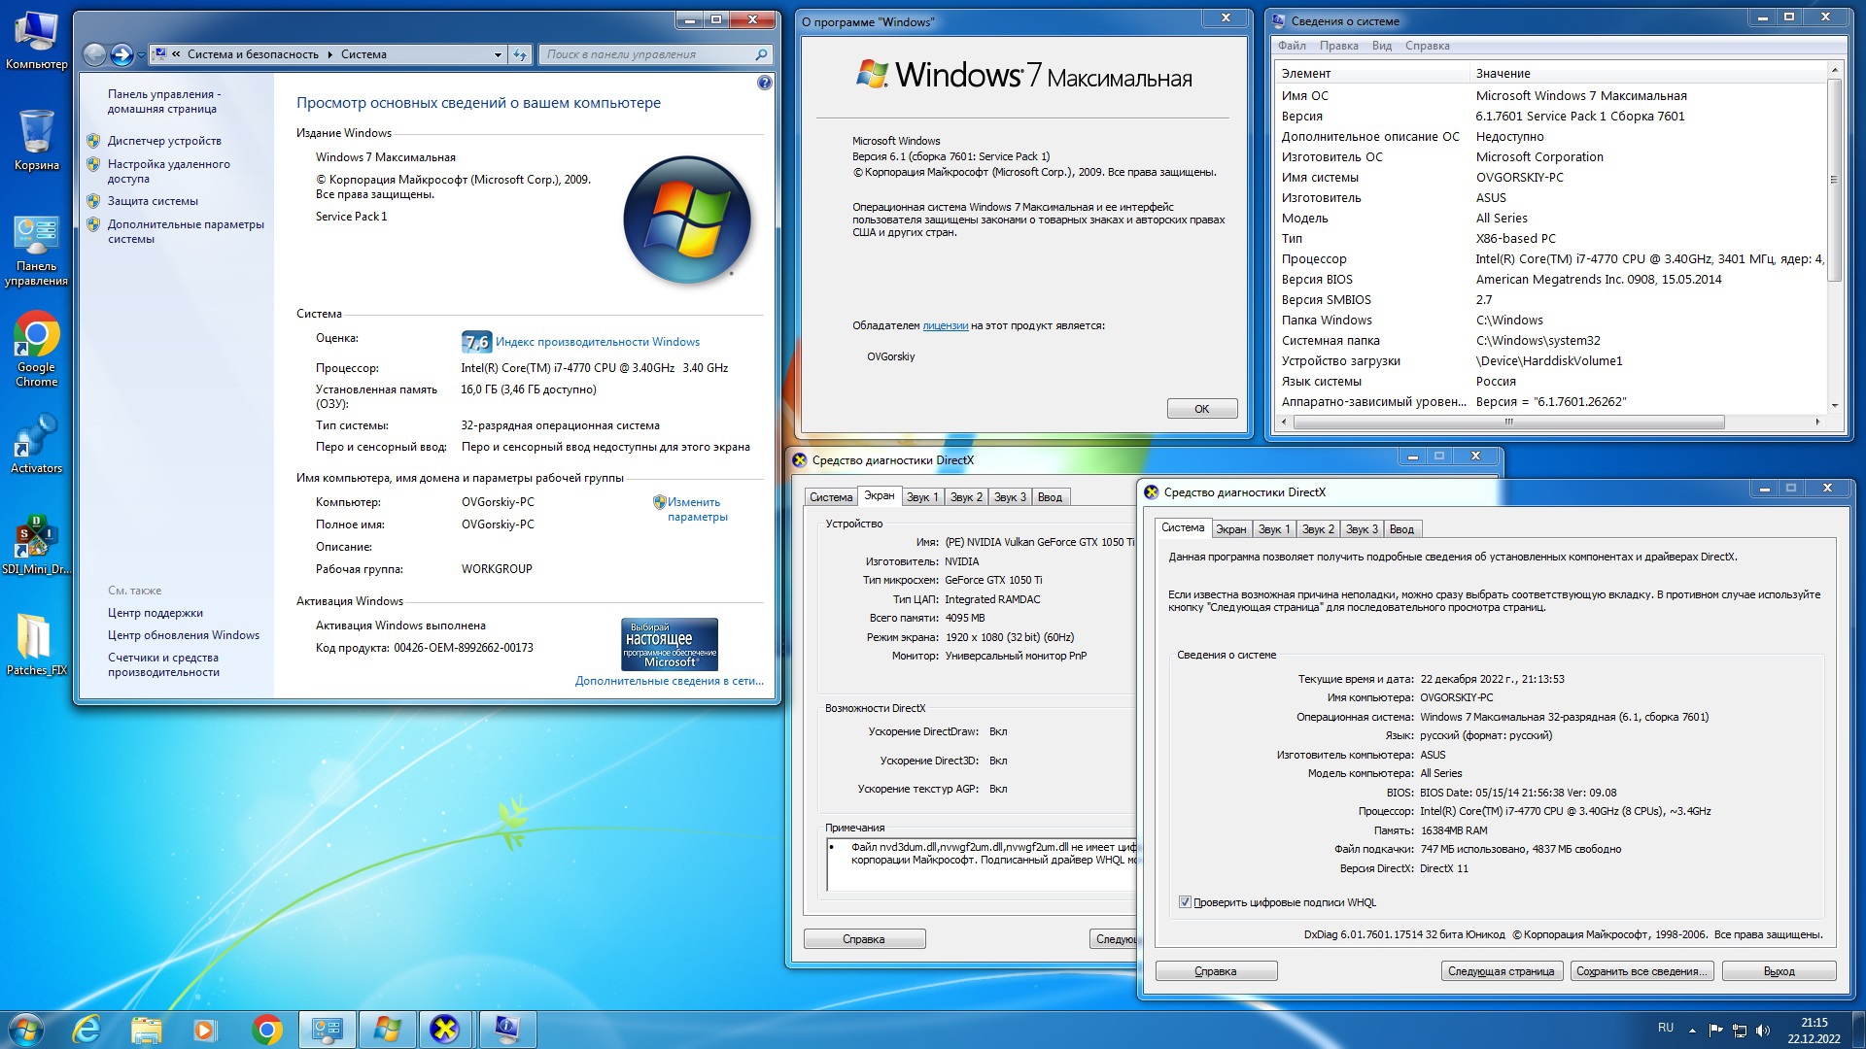Switch to Control Panel taskbar window

click(x=327, y=1029)
